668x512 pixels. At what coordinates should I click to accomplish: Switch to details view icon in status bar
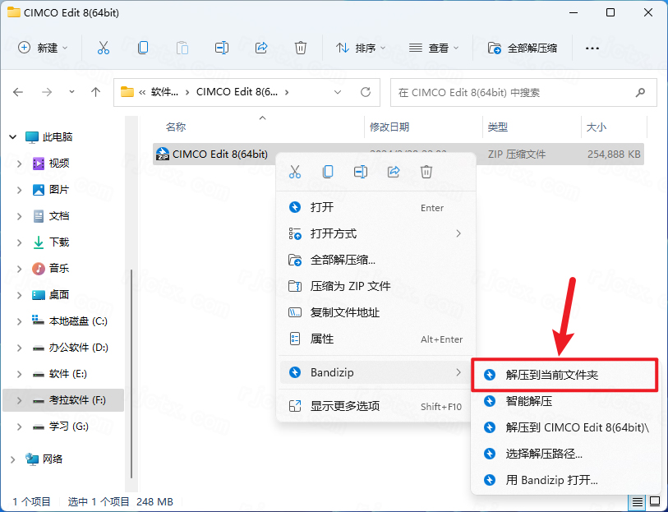[638, 502]
